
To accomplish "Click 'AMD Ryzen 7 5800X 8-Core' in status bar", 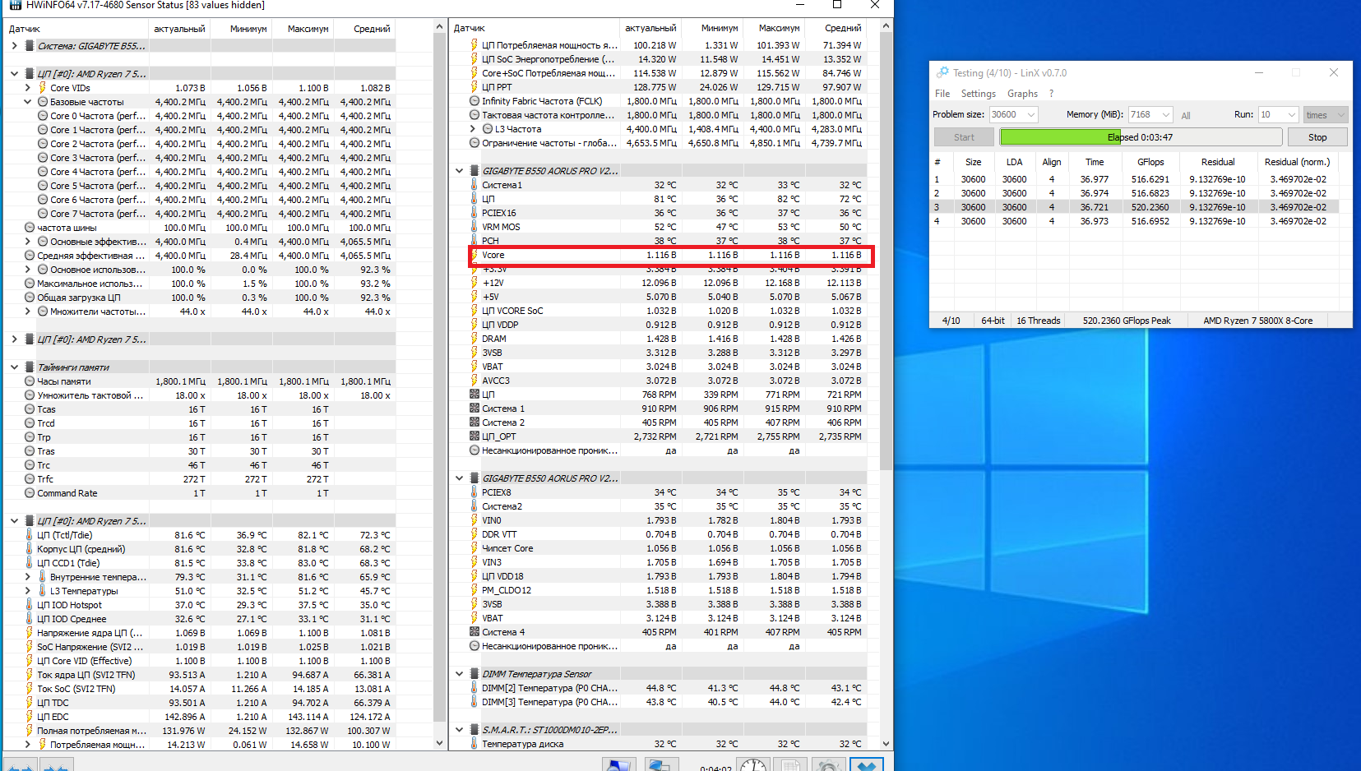I will [x=1257, y=321].
